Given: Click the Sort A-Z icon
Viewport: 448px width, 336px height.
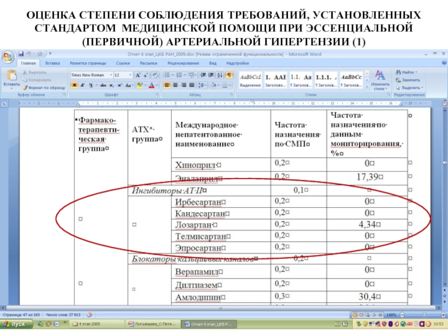Looking at the screenshot, I should click(x=220, y=75).
